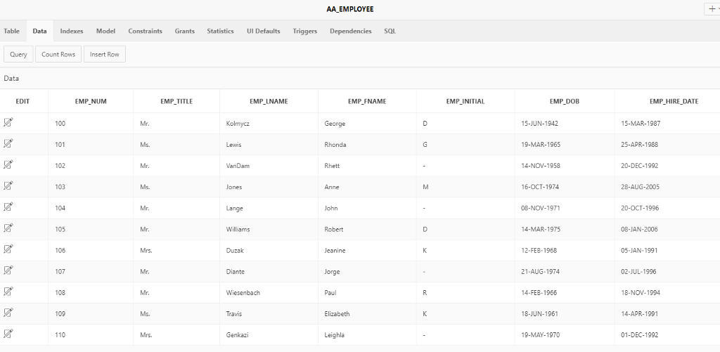Screen dimensions: 720x352
Task: Edit the row for employee 110 Genkazi
Action: pyautogui.click(x=8, y=333)
